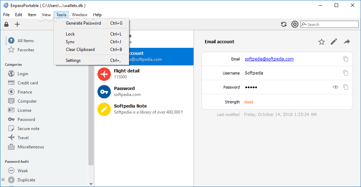Open settings gear icon in toolbar
Viewport: 361px width, 187px height.
[295, 24]
